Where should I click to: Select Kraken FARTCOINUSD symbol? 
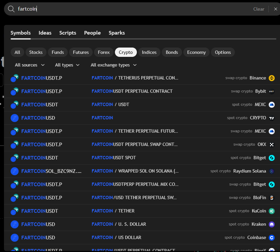click(38, 224)
